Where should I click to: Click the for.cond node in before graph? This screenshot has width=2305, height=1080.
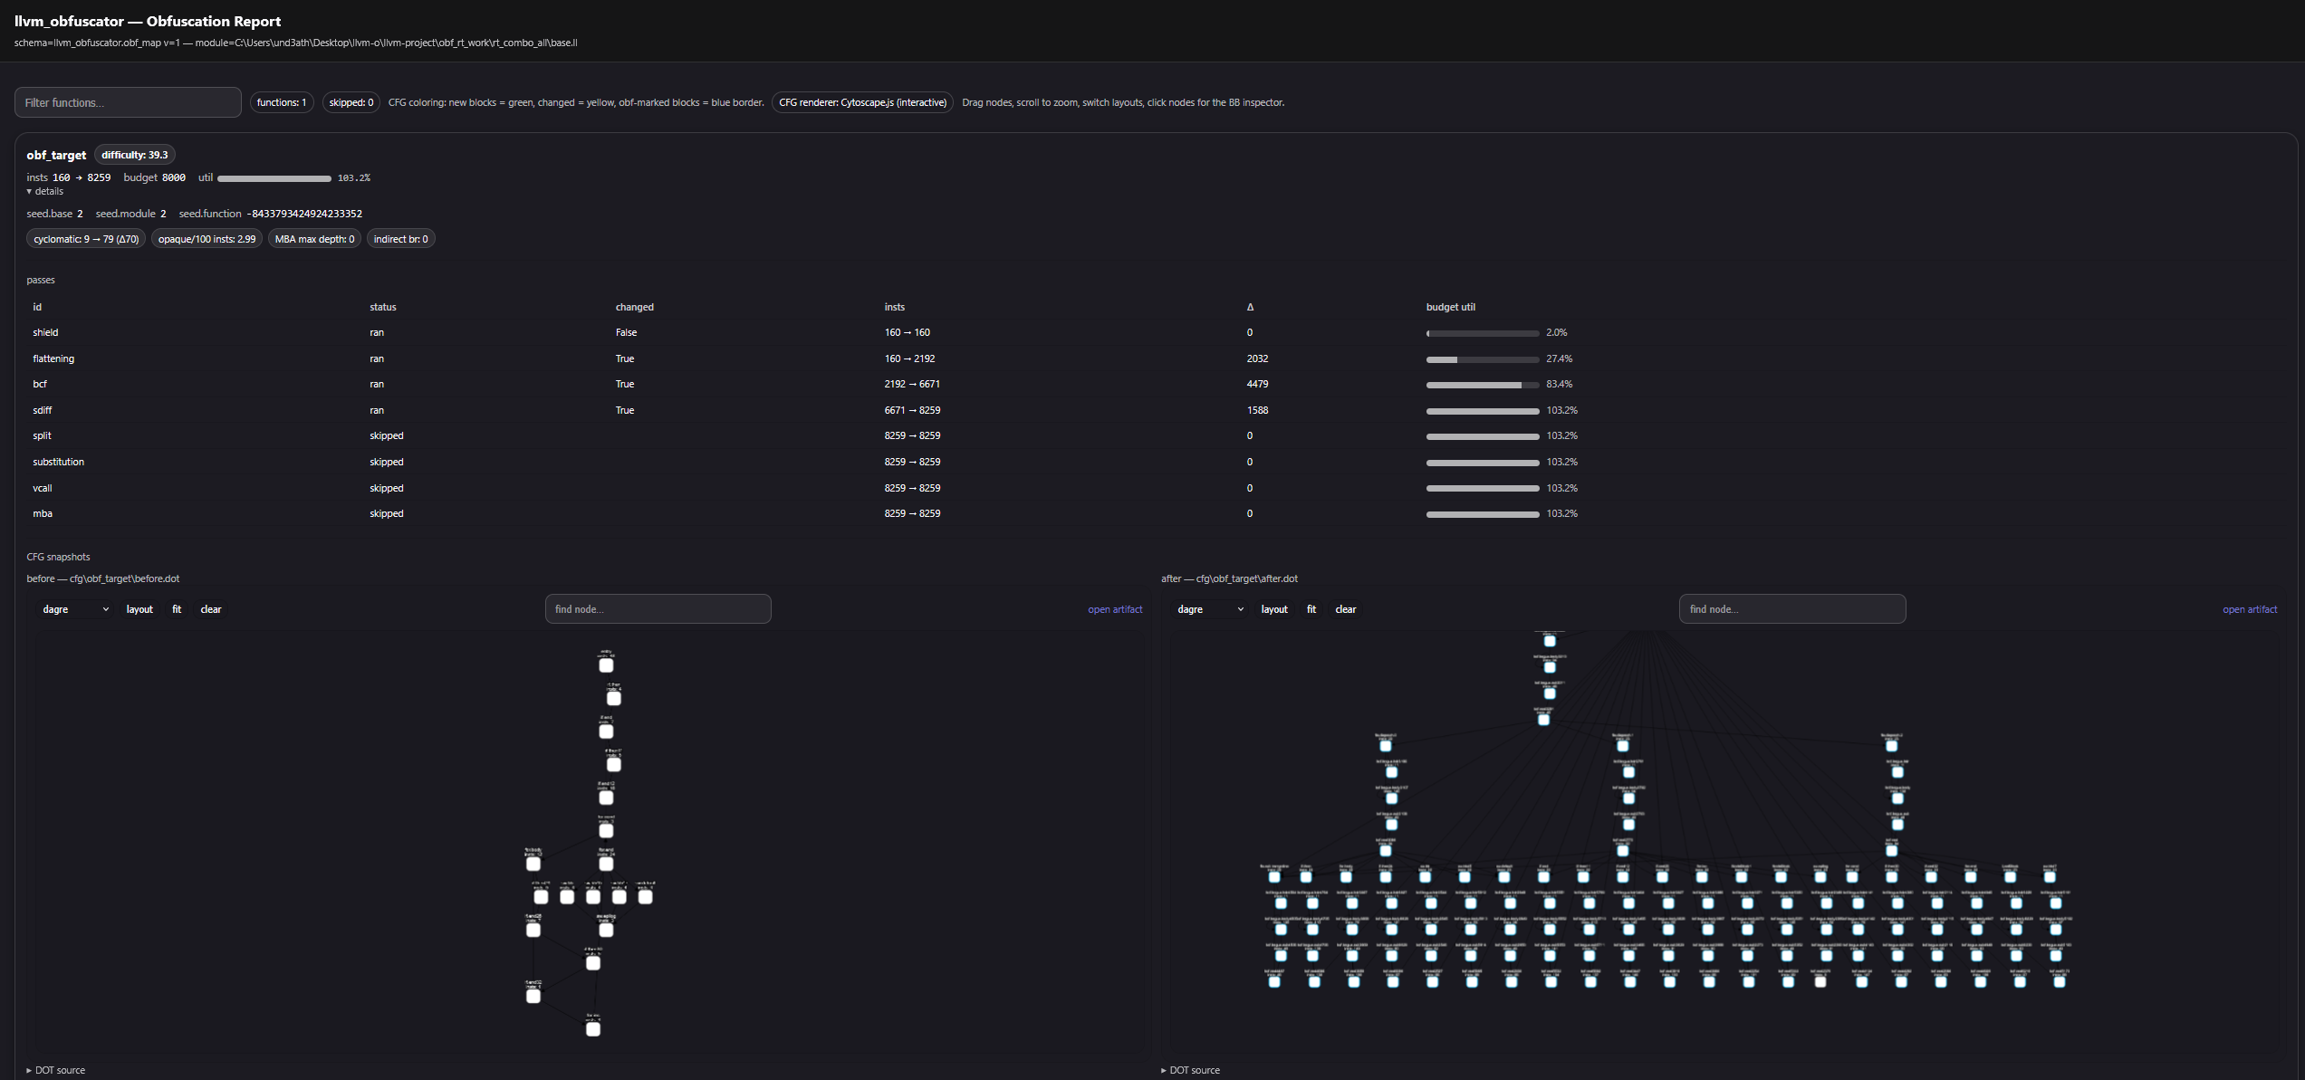[606, 830]
